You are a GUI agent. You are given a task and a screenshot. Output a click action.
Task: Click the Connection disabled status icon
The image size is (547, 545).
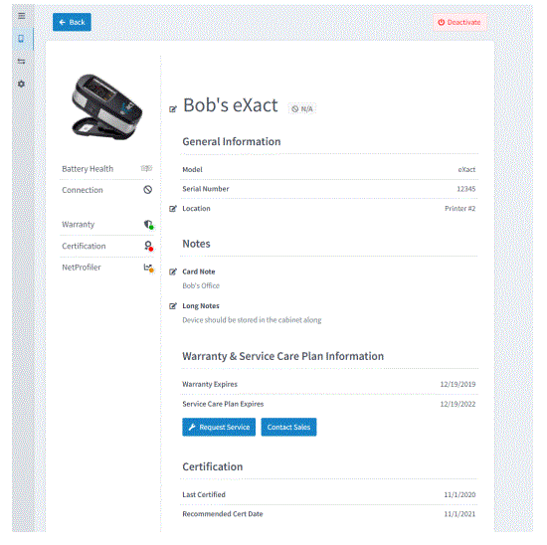148,190
